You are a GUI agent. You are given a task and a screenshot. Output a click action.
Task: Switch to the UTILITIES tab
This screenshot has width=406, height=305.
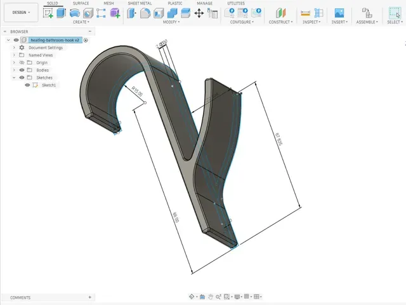pyautogui.click(x=236, y=3)
